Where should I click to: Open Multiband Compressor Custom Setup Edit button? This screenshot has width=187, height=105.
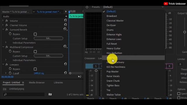(49, 56)
